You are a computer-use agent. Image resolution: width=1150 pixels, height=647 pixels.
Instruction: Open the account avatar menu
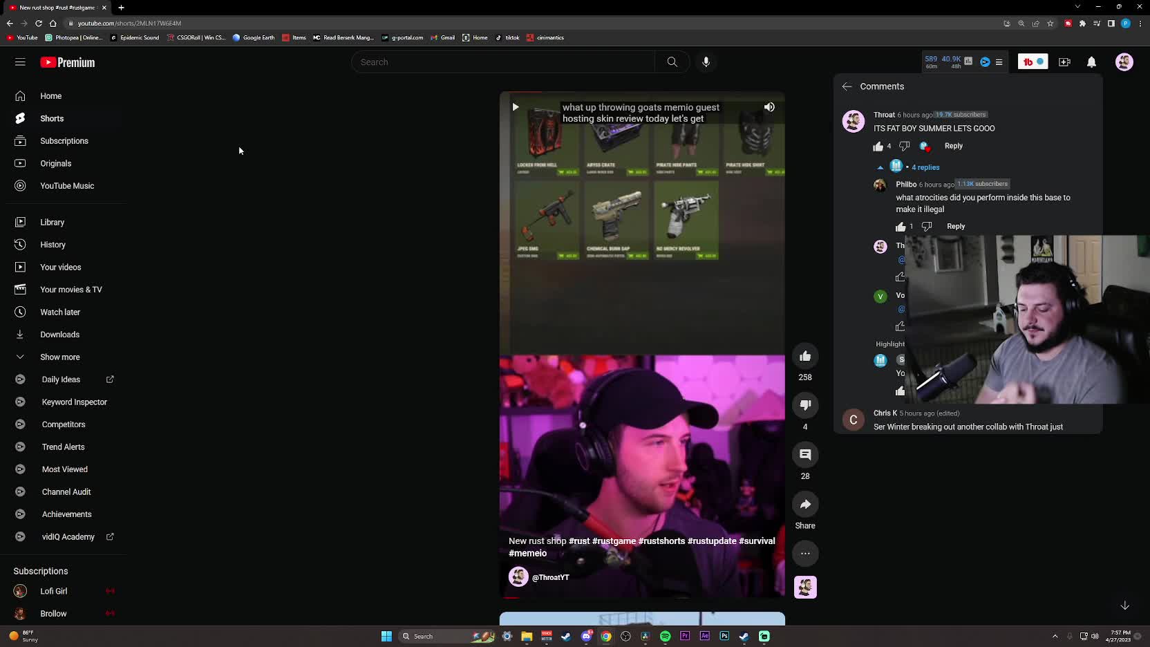(1124, 62)
